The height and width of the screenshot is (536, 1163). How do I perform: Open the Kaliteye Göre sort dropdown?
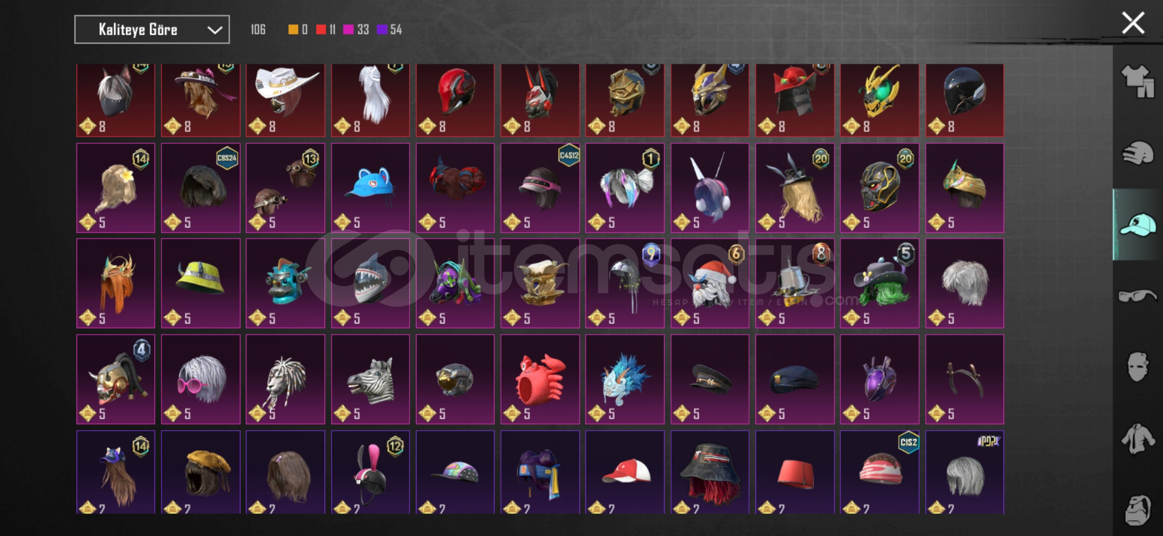[x=152, y=30]
